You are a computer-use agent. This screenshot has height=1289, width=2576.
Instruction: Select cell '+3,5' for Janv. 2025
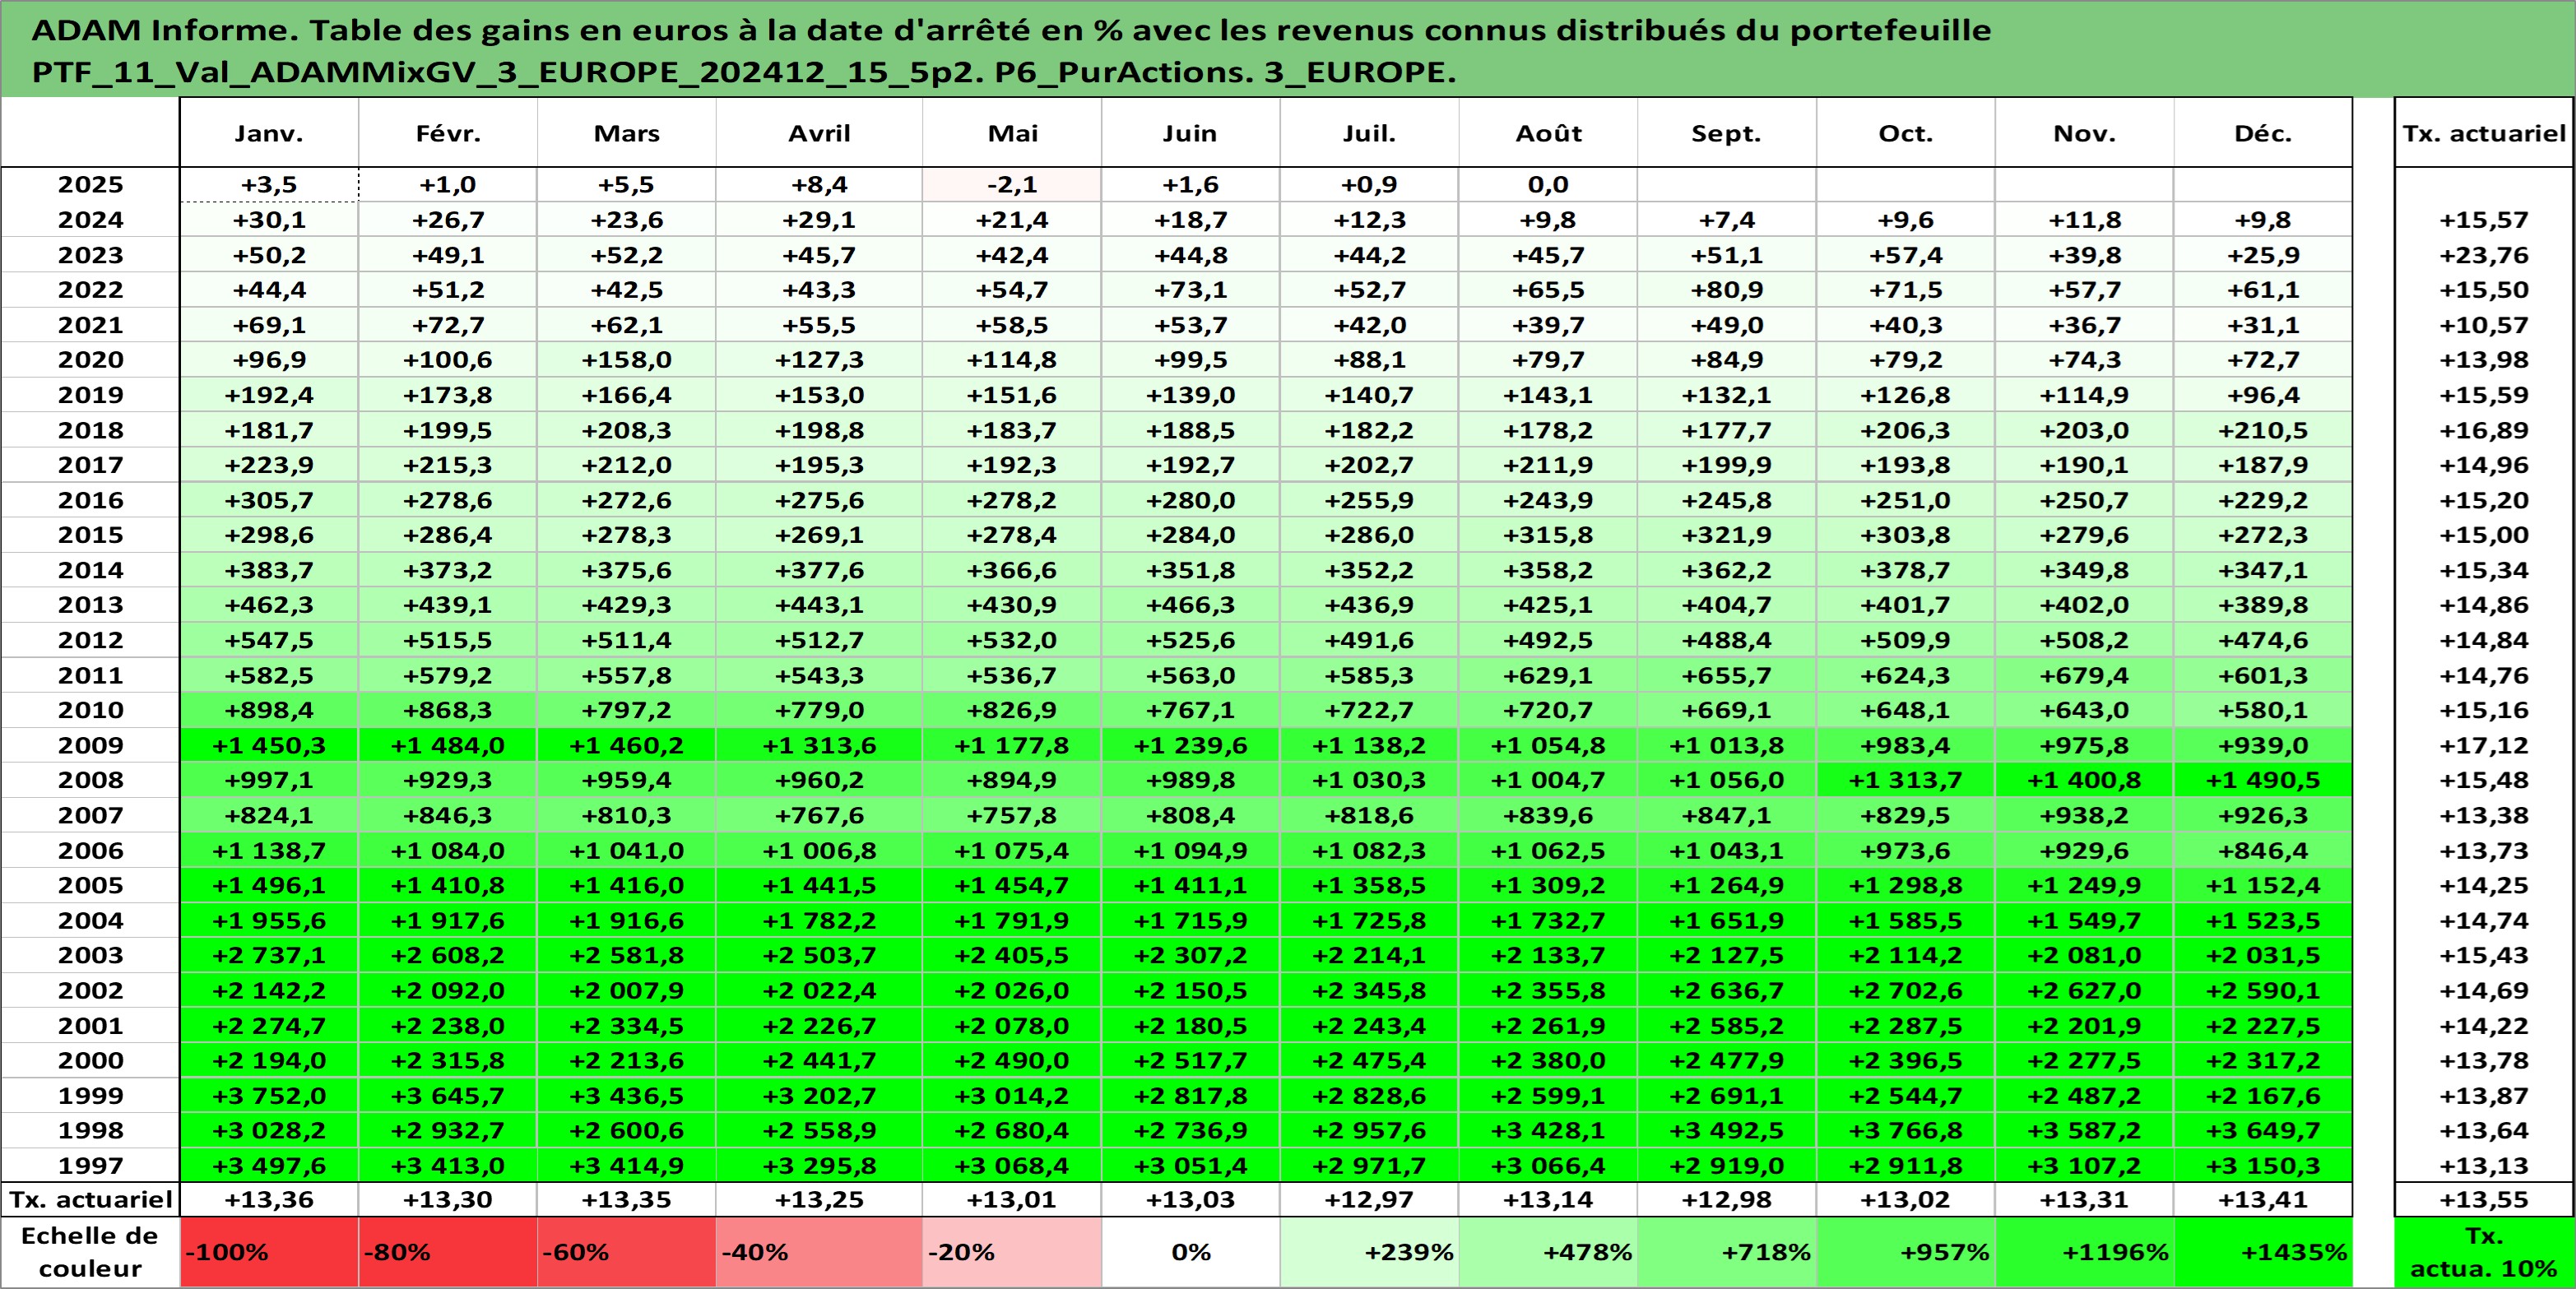pyautogui.click(x=269, y=185)
